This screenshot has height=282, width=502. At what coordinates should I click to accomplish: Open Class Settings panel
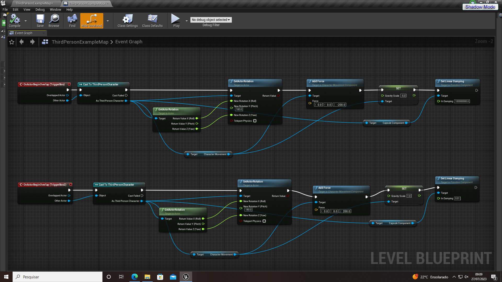128,21
